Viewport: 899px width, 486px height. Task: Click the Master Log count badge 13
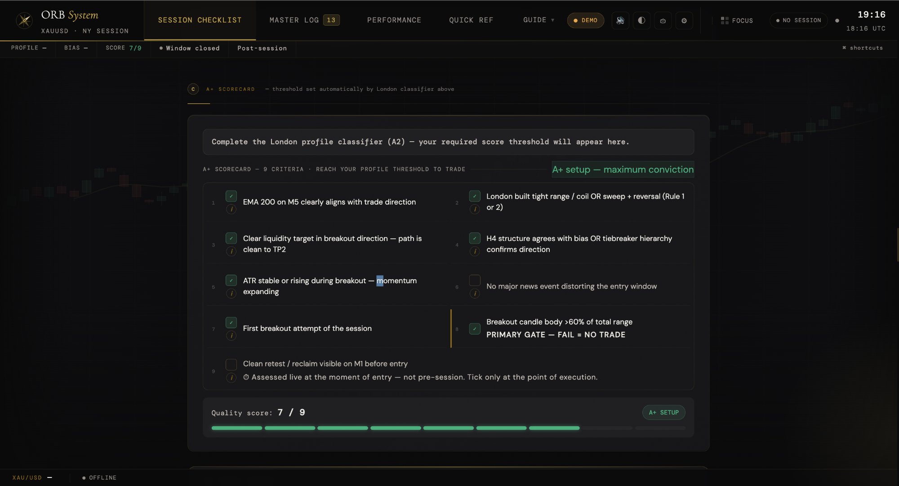tap(331, 20)
